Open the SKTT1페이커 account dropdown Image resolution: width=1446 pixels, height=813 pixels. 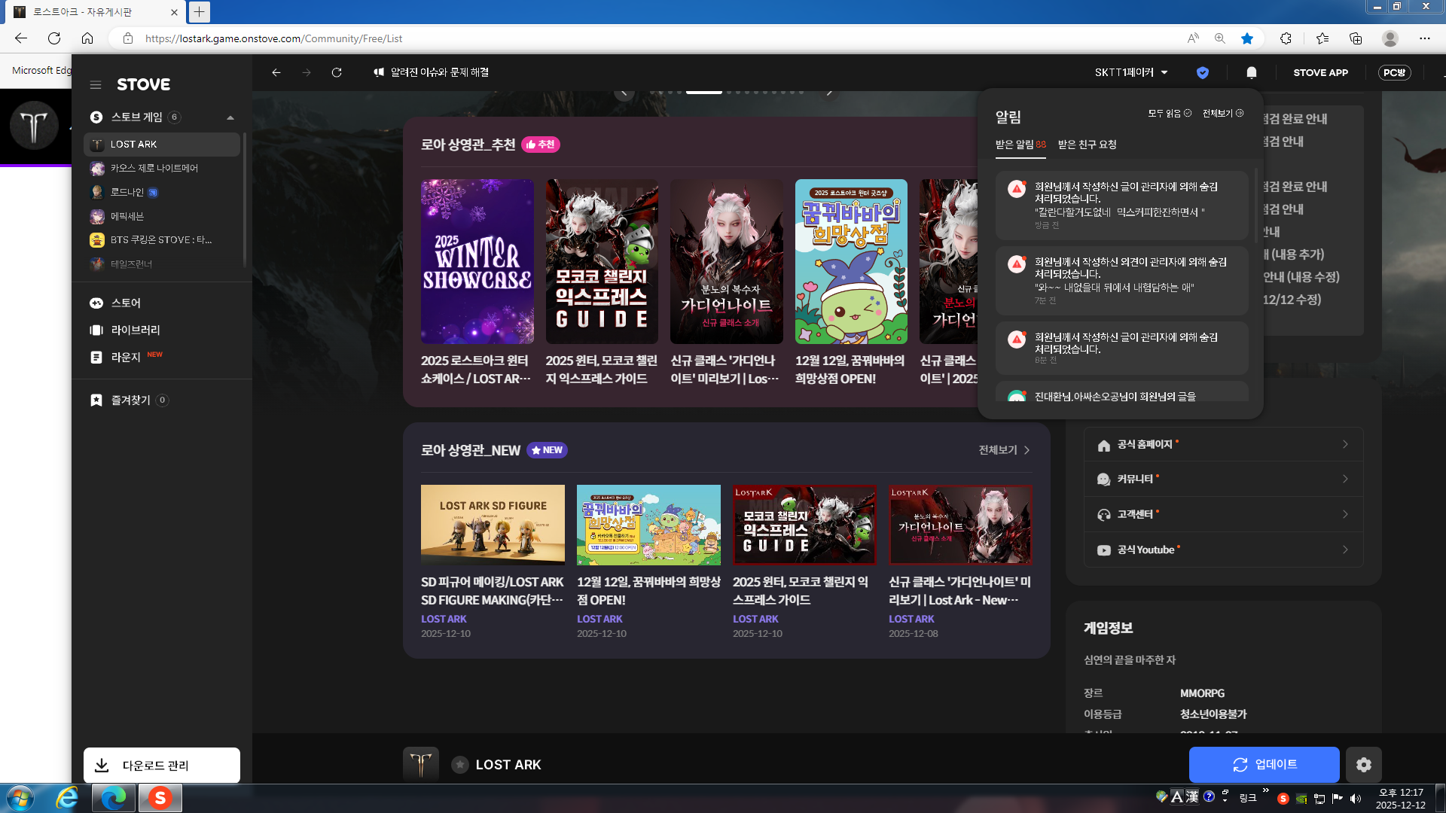[x=1130, y=72]
